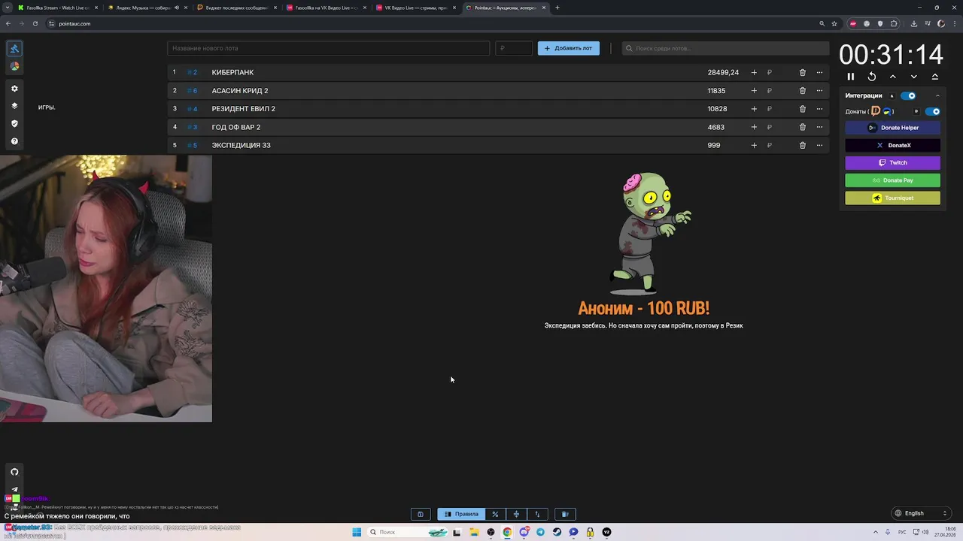Switch to Яндекс Музыка browser tab
This screenshot has width=963, height=541.
147,8
